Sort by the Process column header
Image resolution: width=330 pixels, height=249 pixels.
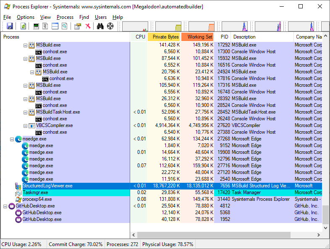pyautogui.click(x=65, y=37)
